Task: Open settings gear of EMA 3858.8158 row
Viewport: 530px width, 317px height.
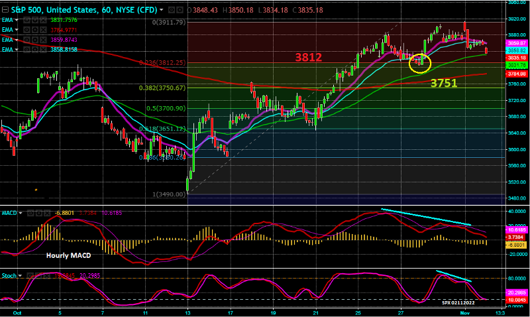Action: tap(35, 49)
